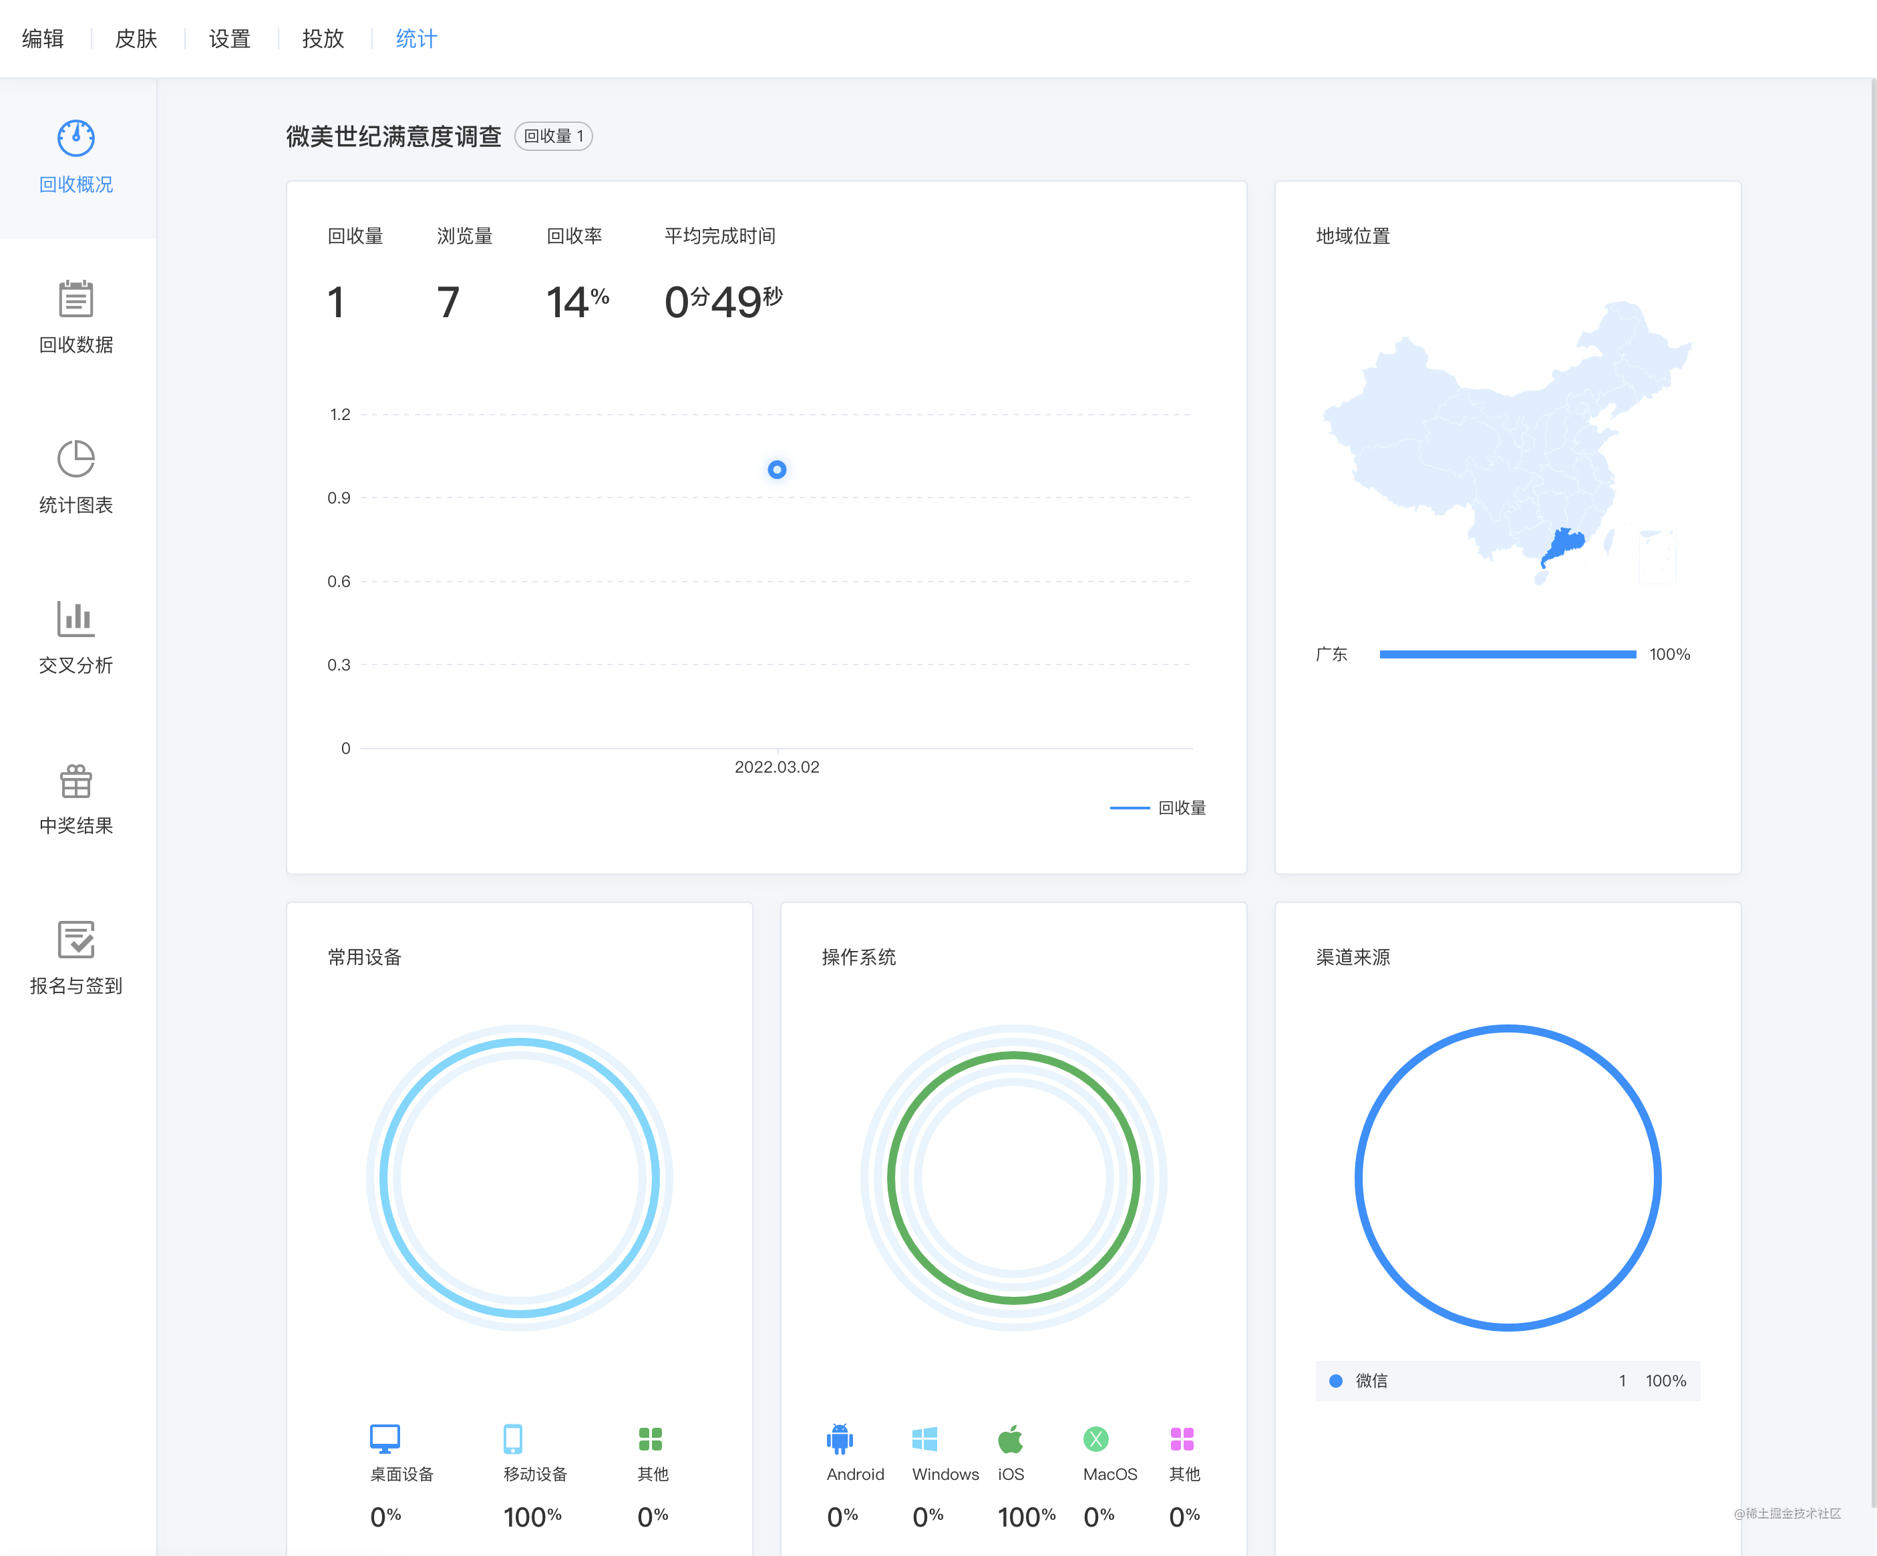Click the 微信 row 100% value
Image resolution: width=1877 pixels, height=1556 pixels.
1665,1381
